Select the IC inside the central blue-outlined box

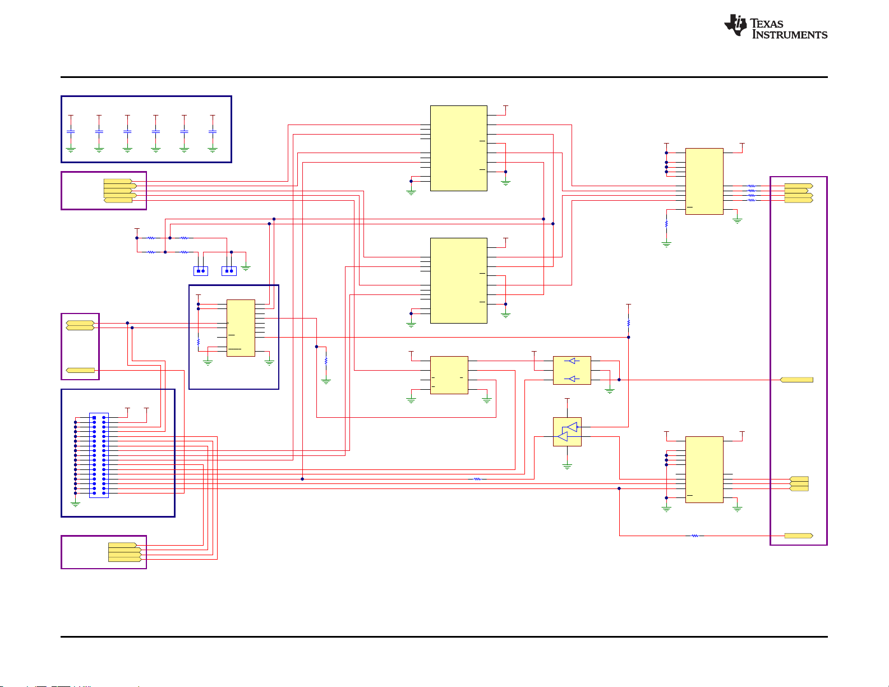[241, 328]
